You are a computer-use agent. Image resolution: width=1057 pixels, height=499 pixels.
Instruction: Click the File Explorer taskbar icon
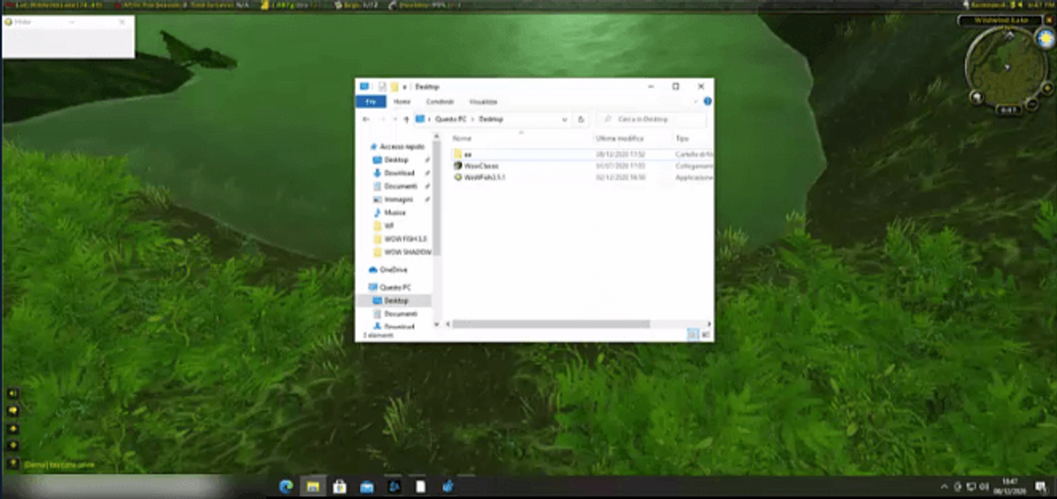point(313,487)
